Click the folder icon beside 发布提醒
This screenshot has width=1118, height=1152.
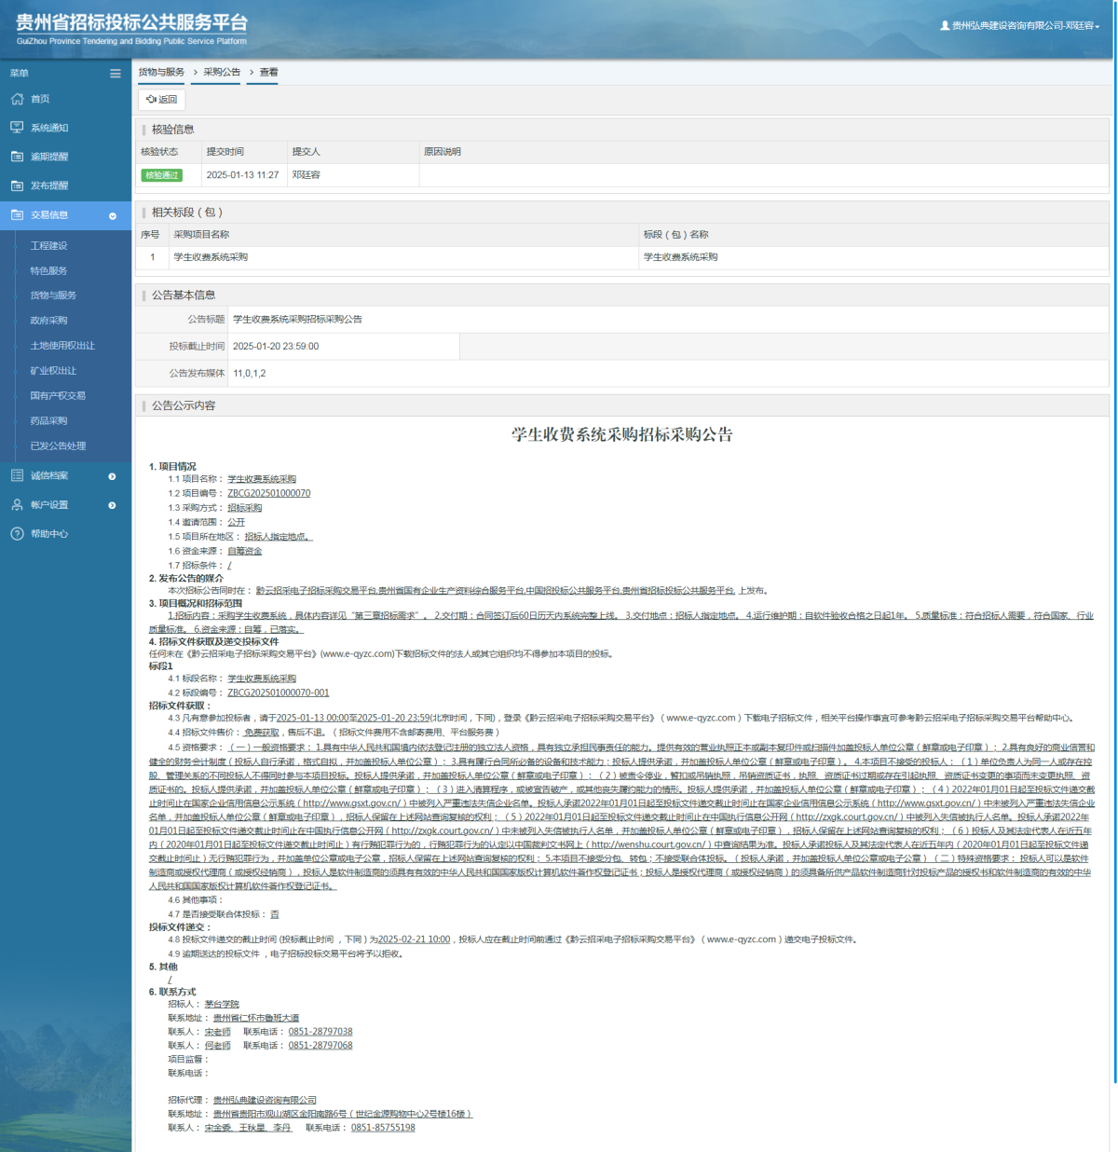click(17, 185)
